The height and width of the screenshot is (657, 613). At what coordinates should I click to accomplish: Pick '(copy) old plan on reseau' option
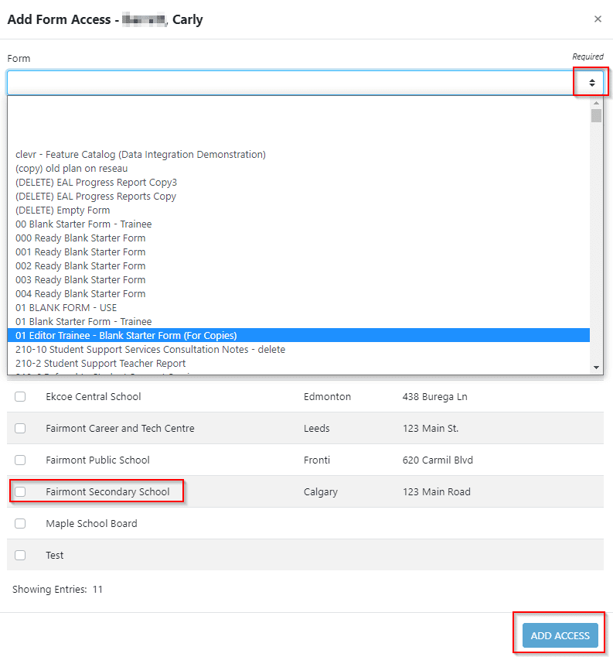tap(71, 168)
